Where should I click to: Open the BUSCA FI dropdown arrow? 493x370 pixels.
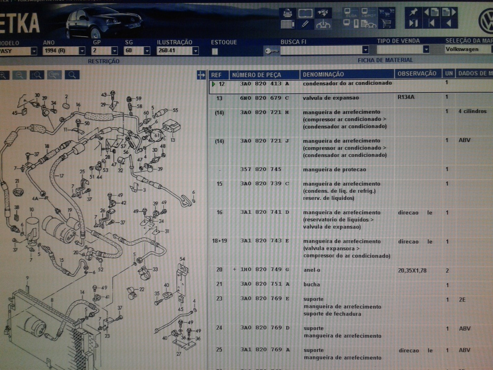365,50
